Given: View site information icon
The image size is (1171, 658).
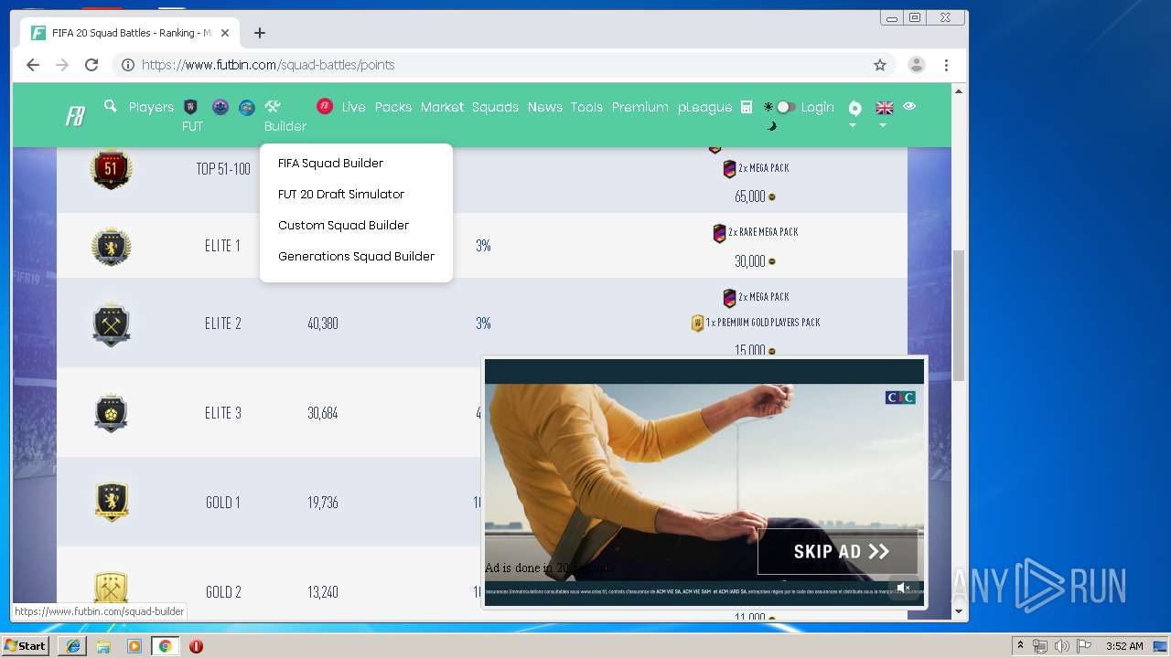Looking at the screenshot, I should pyautogui.click(x=128, y=65).
